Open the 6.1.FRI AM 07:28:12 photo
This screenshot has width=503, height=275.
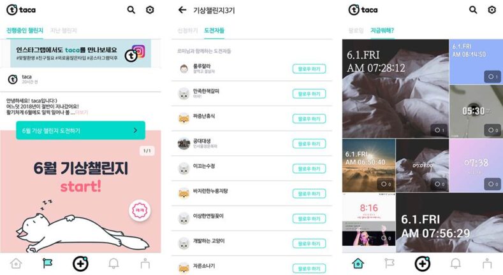(x=395, y=88)
